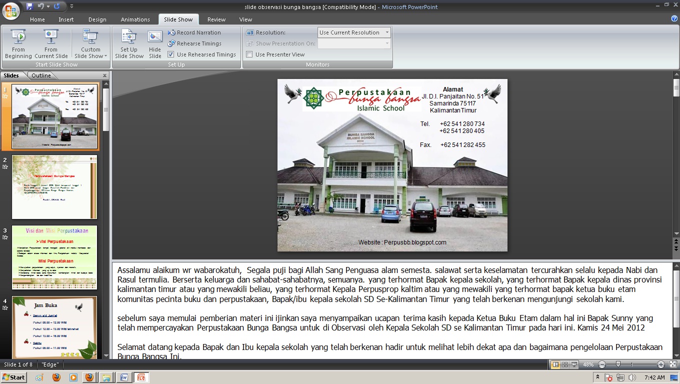Image resolution: width=680 pixels, height=384 pixels.
Task: Switch to the Word taskbar window
Action: coord(123,377)
